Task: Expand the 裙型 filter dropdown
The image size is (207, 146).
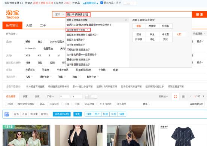Action: tap(76, 77)
